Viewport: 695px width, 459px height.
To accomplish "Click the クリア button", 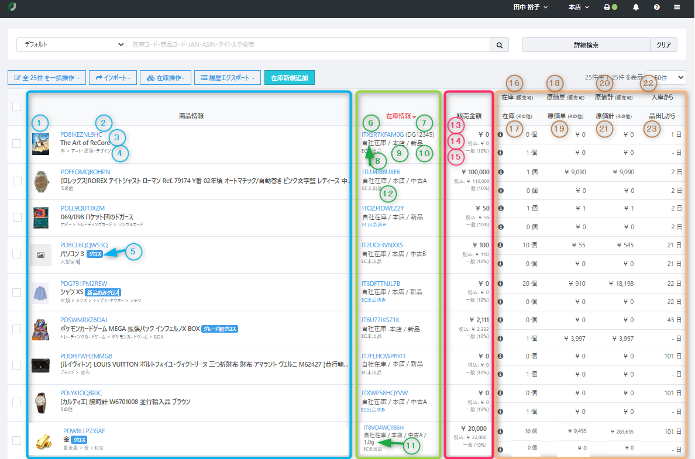I will [663, 45].
